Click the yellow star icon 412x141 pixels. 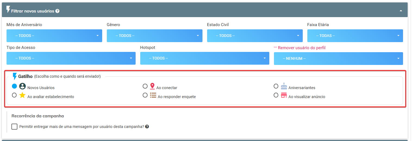click(22, 95)
